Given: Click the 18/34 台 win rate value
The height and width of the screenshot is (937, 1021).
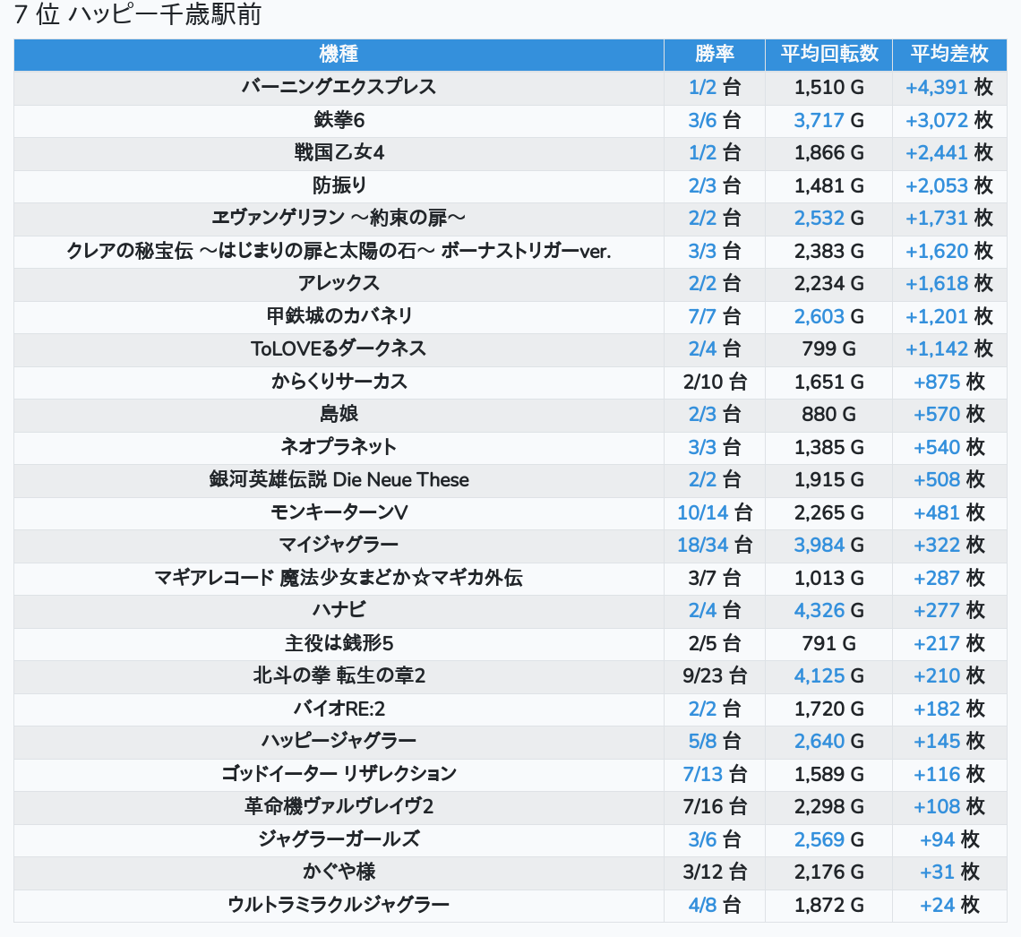Looking at the screenshot, I should pos(714,545).
